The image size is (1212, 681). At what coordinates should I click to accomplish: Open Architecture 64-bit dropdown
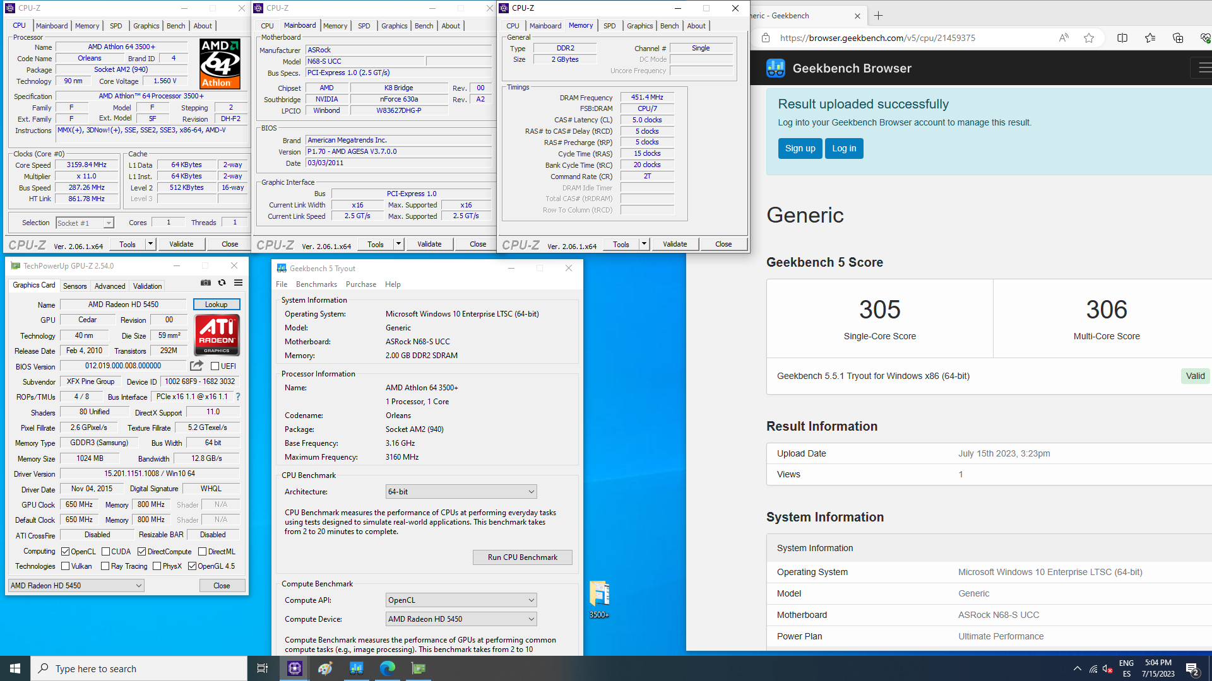[x=461, y=492]
